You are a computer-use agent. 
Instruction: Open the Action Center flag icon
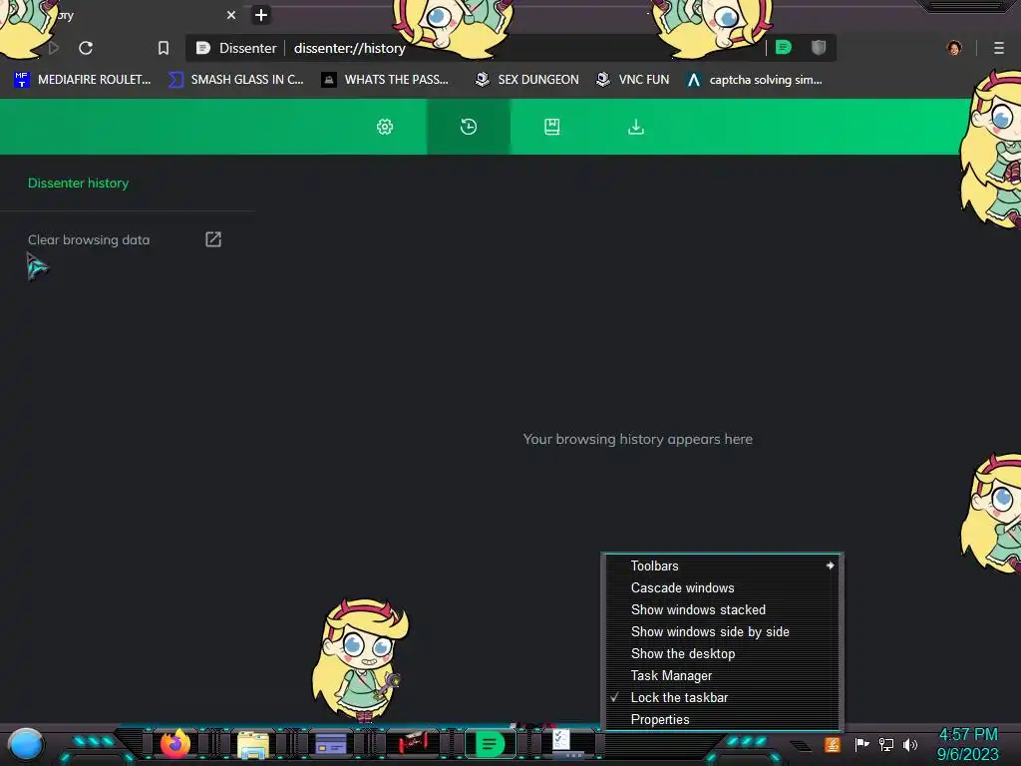(x=861, y=744)
